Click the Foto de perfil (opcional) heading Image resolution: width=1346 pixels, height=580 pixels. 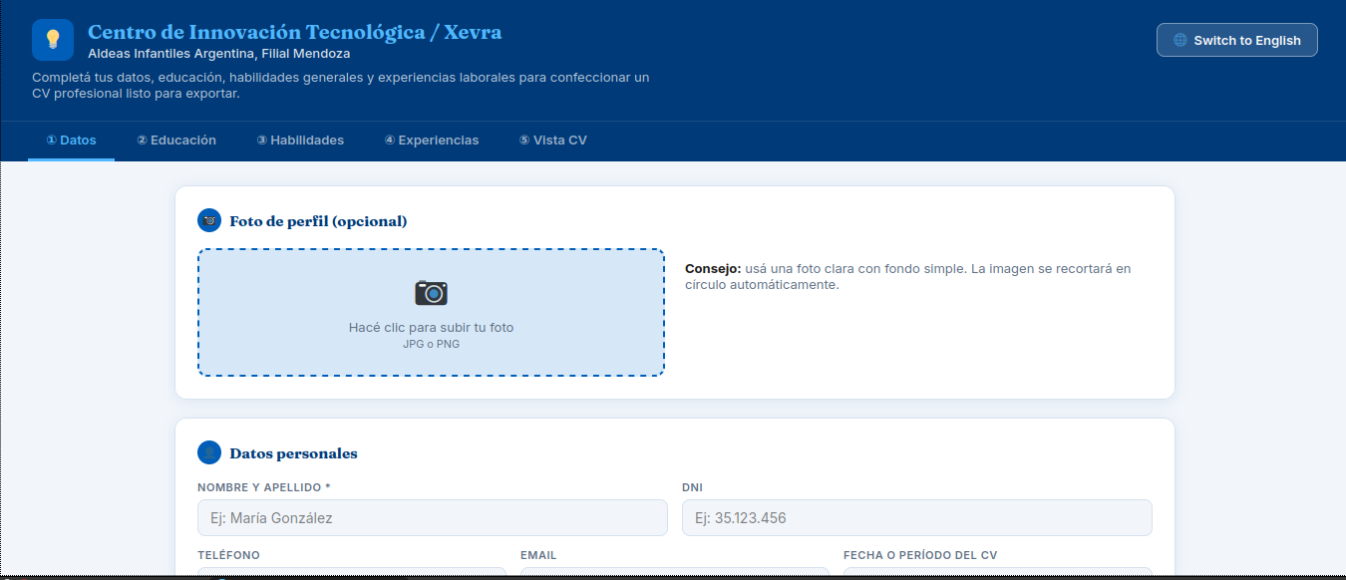tap(318, 221)
